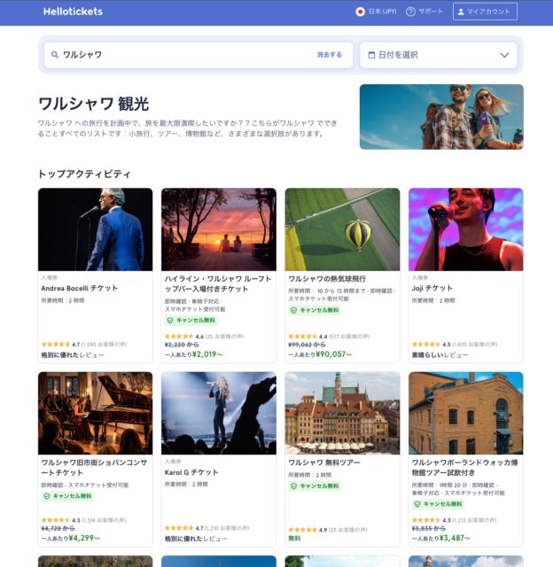Click 格別に優れたレビュー on Karol G card
Viewport: 553px width, 567px height.
pyautogui.click(x=196, y=539)
